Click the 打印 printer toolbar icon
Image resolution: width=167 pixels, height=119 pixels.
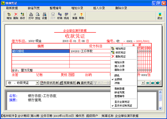coord(31,16)
